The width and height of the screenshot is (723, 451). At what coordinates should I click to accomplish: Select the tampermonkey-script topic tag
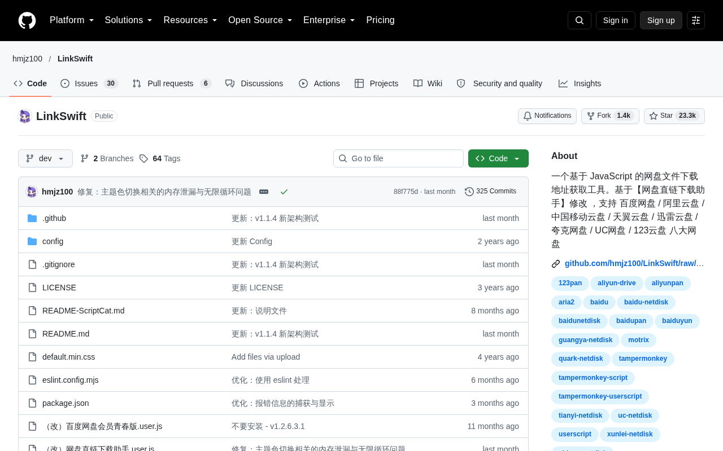tap(593, 378)
